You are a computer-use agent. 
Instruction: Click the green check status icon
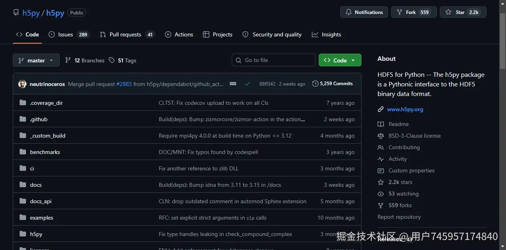(x=247, y=84)
